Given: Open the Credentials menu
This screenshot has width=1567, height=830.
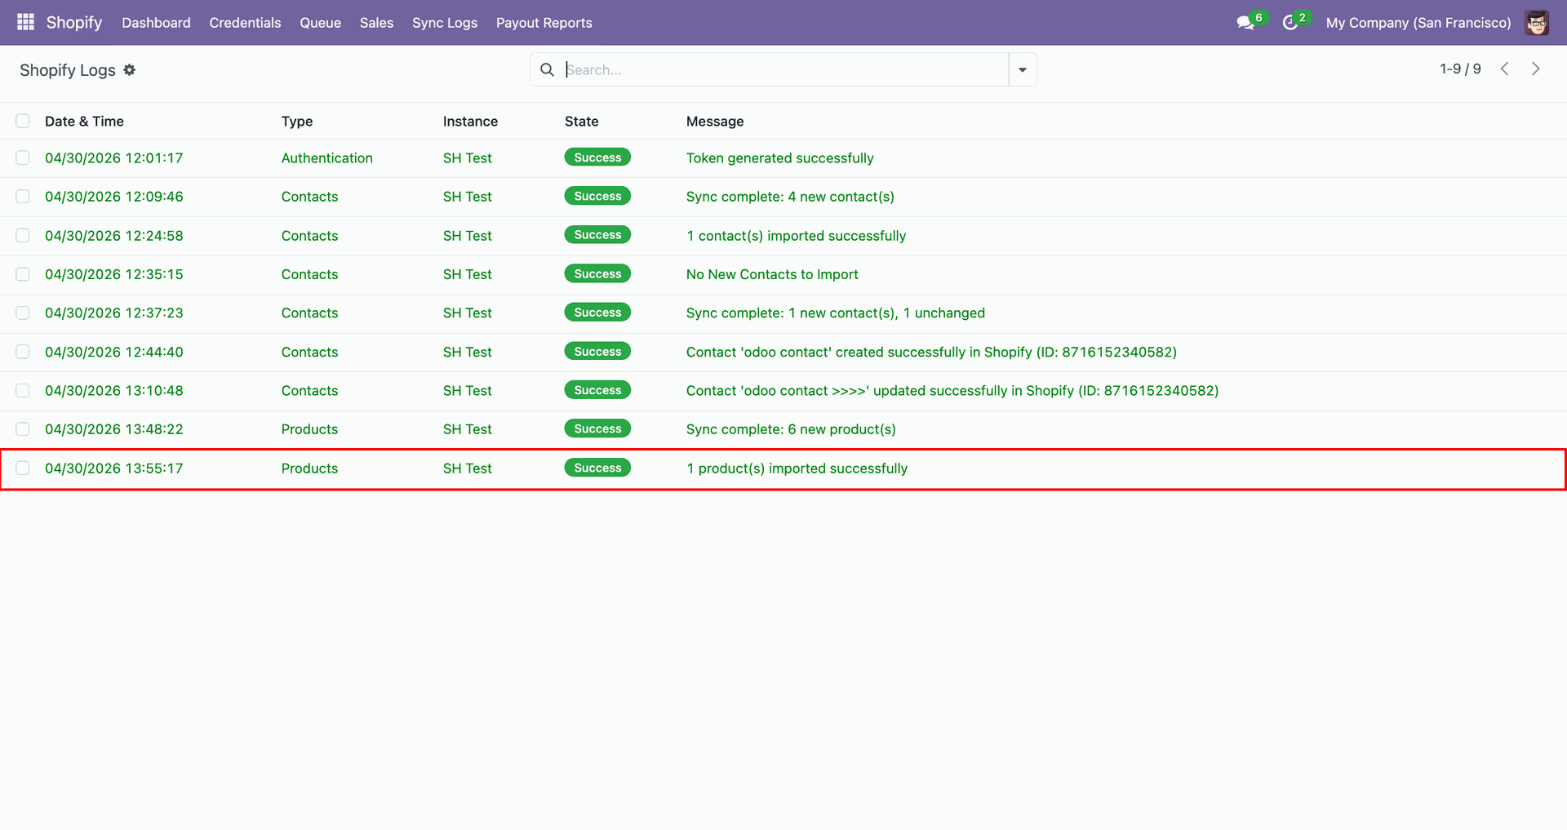Looking at the screenshot, I should tap(245, 23).
